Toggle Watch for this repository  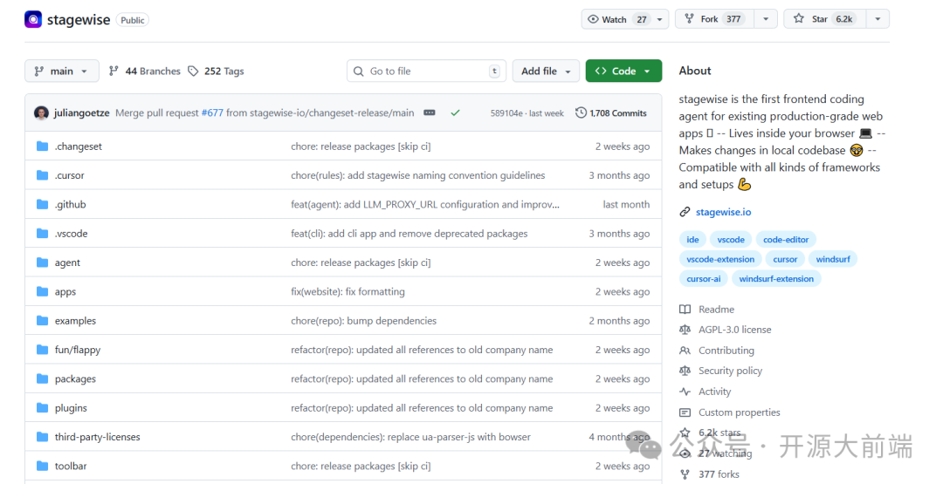616,19
